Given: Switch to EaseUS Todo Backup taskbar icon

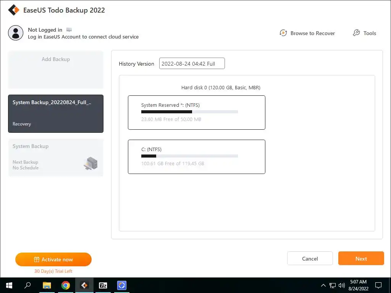Looking at the screenshot, I should point(84,285).
